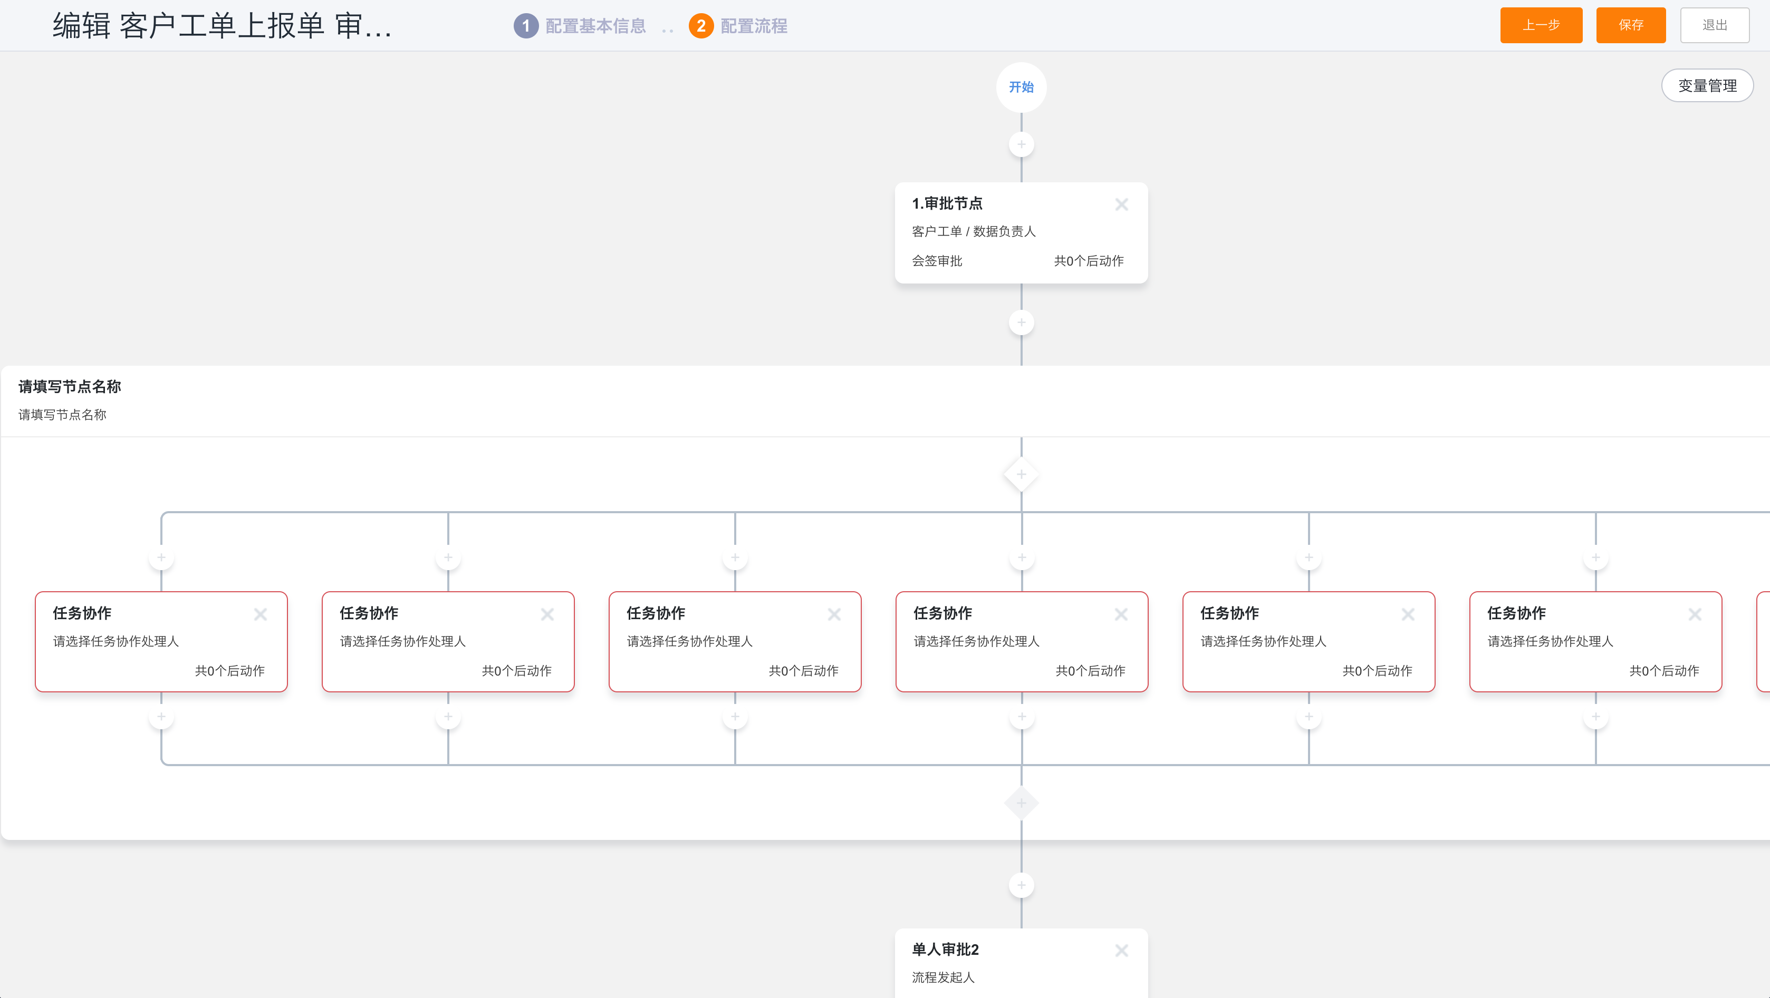
Task: Remove the 单人审批2 node via X
Action: coord(1121,951)
